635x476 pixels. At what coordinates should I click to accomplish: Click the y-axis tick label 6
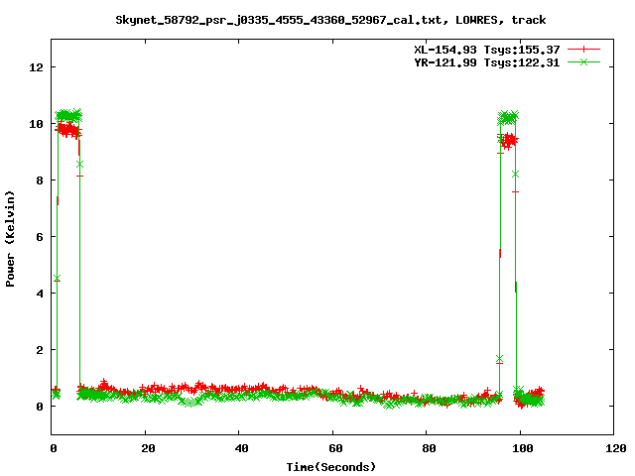point(40,237)
